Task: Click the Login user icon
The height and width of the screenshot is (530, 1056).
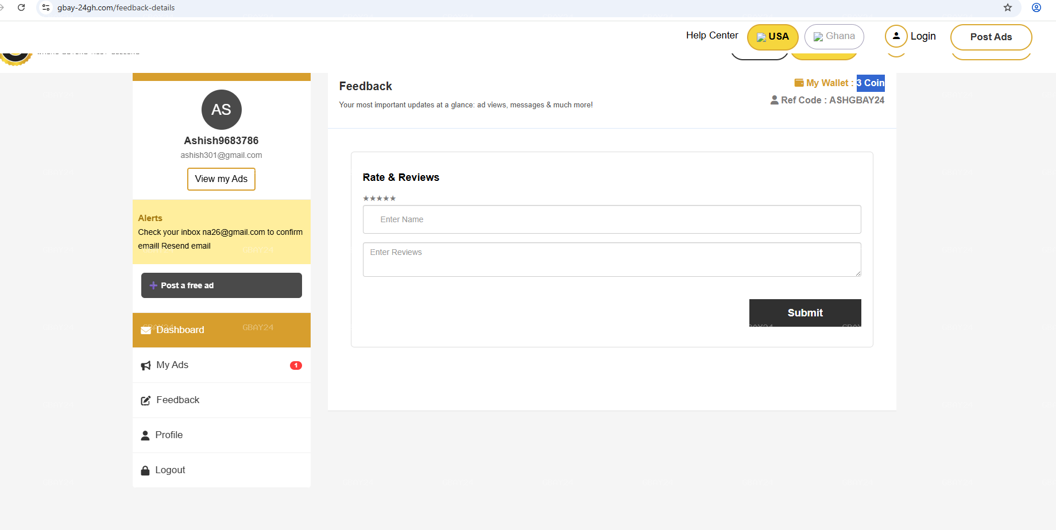Action: [896, 36]
